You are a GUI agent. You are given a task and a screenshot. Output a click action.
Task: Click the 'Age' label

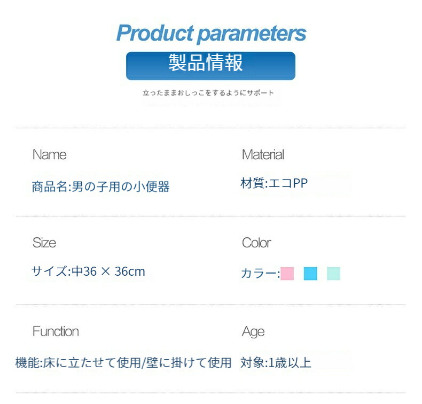coord(253,331)
